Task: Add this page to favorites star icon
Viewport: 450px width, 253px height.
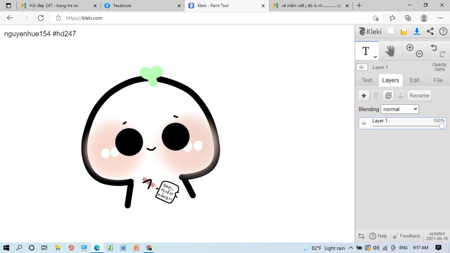Action: [376, 18]
